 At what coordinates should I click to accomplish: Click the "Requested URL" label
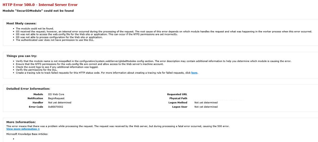(x=177, y=94)
